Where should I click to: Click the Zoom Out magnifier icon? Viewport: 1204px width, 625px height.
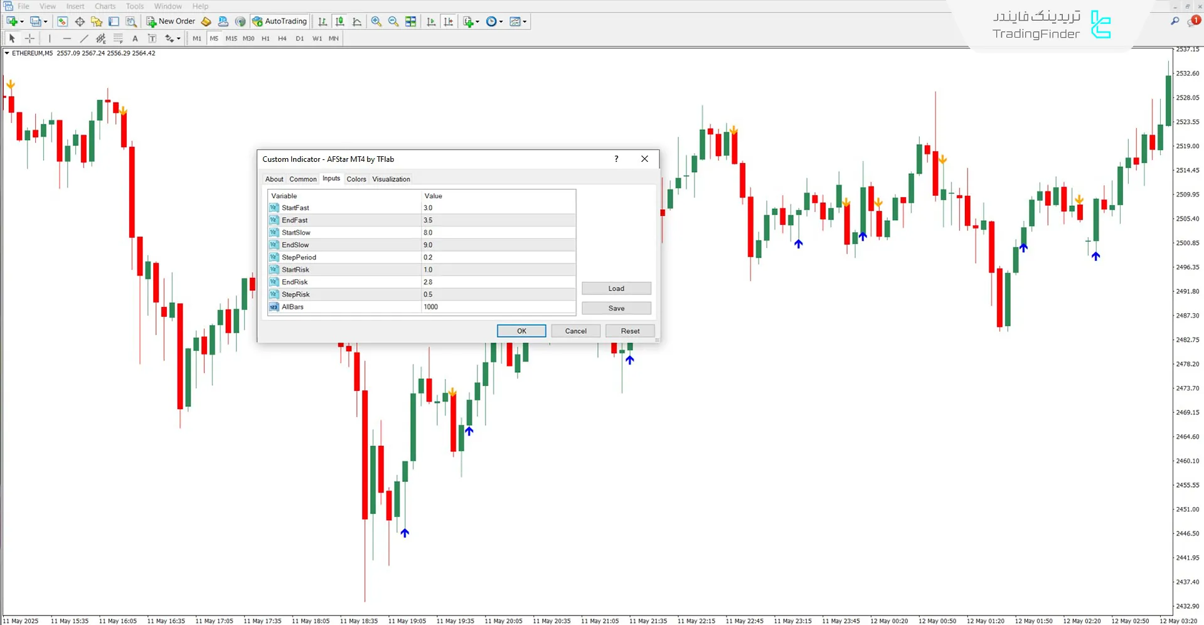coord(393,21)
